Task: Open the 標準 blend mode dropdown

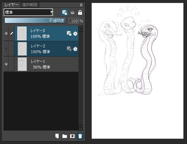Action: tap(28, 12)
